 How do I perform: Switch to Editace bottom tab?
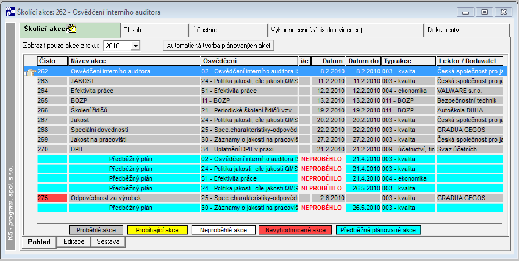[x=74, y=242]
